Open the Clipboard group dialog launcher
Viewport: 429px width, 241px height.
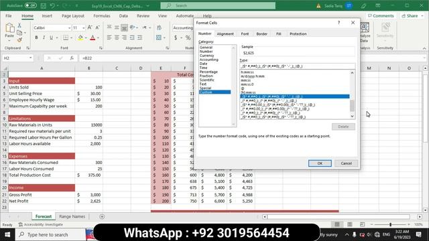coord(28,48)
